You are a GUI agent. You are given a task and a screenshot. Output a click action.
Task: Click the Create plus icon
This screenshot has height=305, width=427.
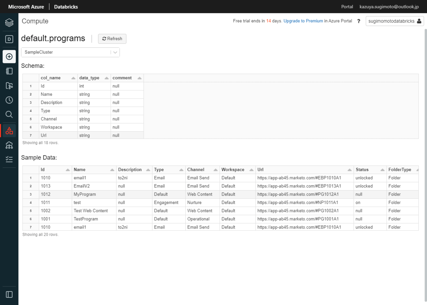coord(9,57)
